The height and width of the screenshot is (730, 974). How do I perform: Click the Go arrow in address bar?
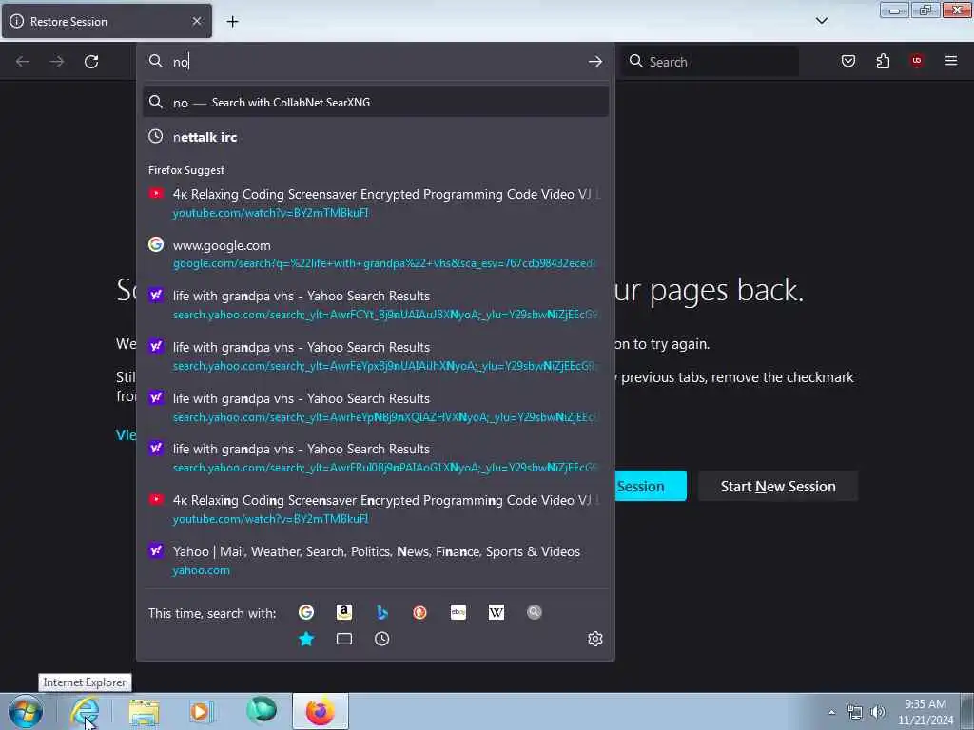click(x=595, y=62)
